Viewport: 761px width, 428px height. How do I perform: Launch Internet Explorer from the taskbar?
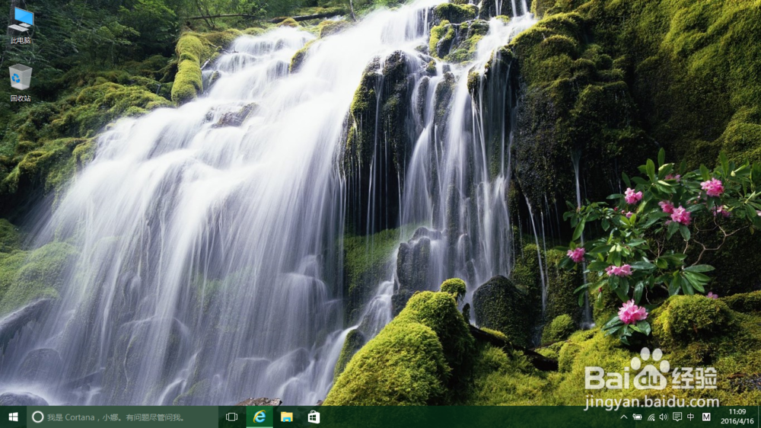point(260,417)
